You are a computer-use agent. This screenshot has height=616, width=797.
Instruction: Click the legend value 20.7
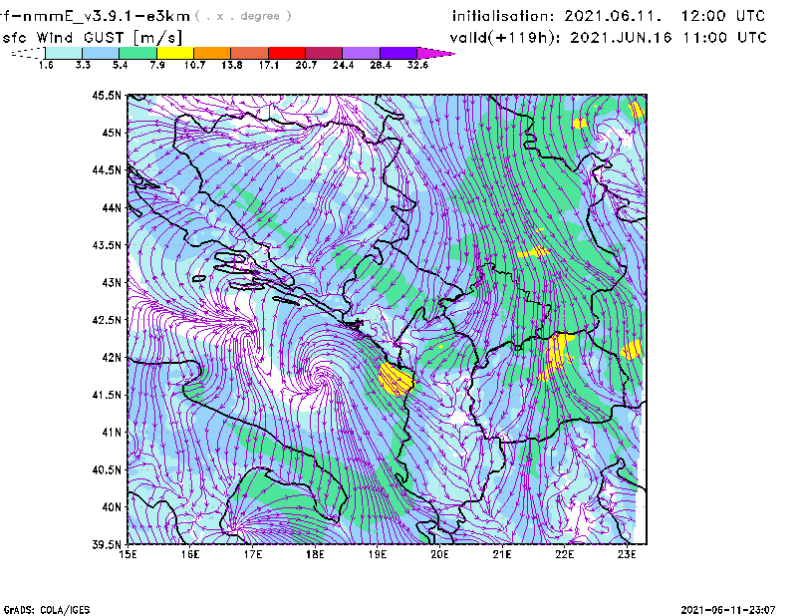click(306, 65)
